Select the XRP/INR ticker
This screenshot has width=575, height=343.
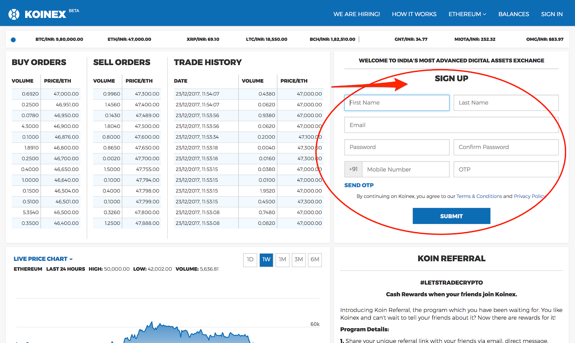(203, 39)
